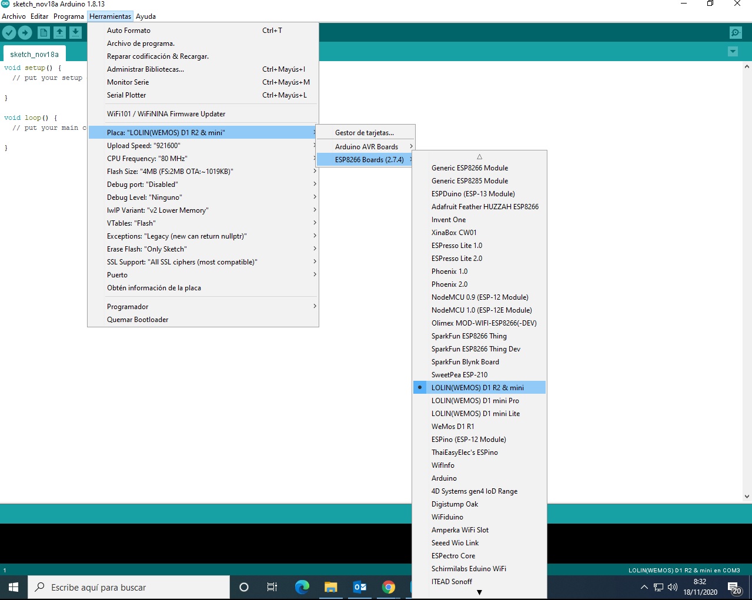Choose Quemar Bootloader menu entry
752x600 pixels.
(x=203, y=320)
